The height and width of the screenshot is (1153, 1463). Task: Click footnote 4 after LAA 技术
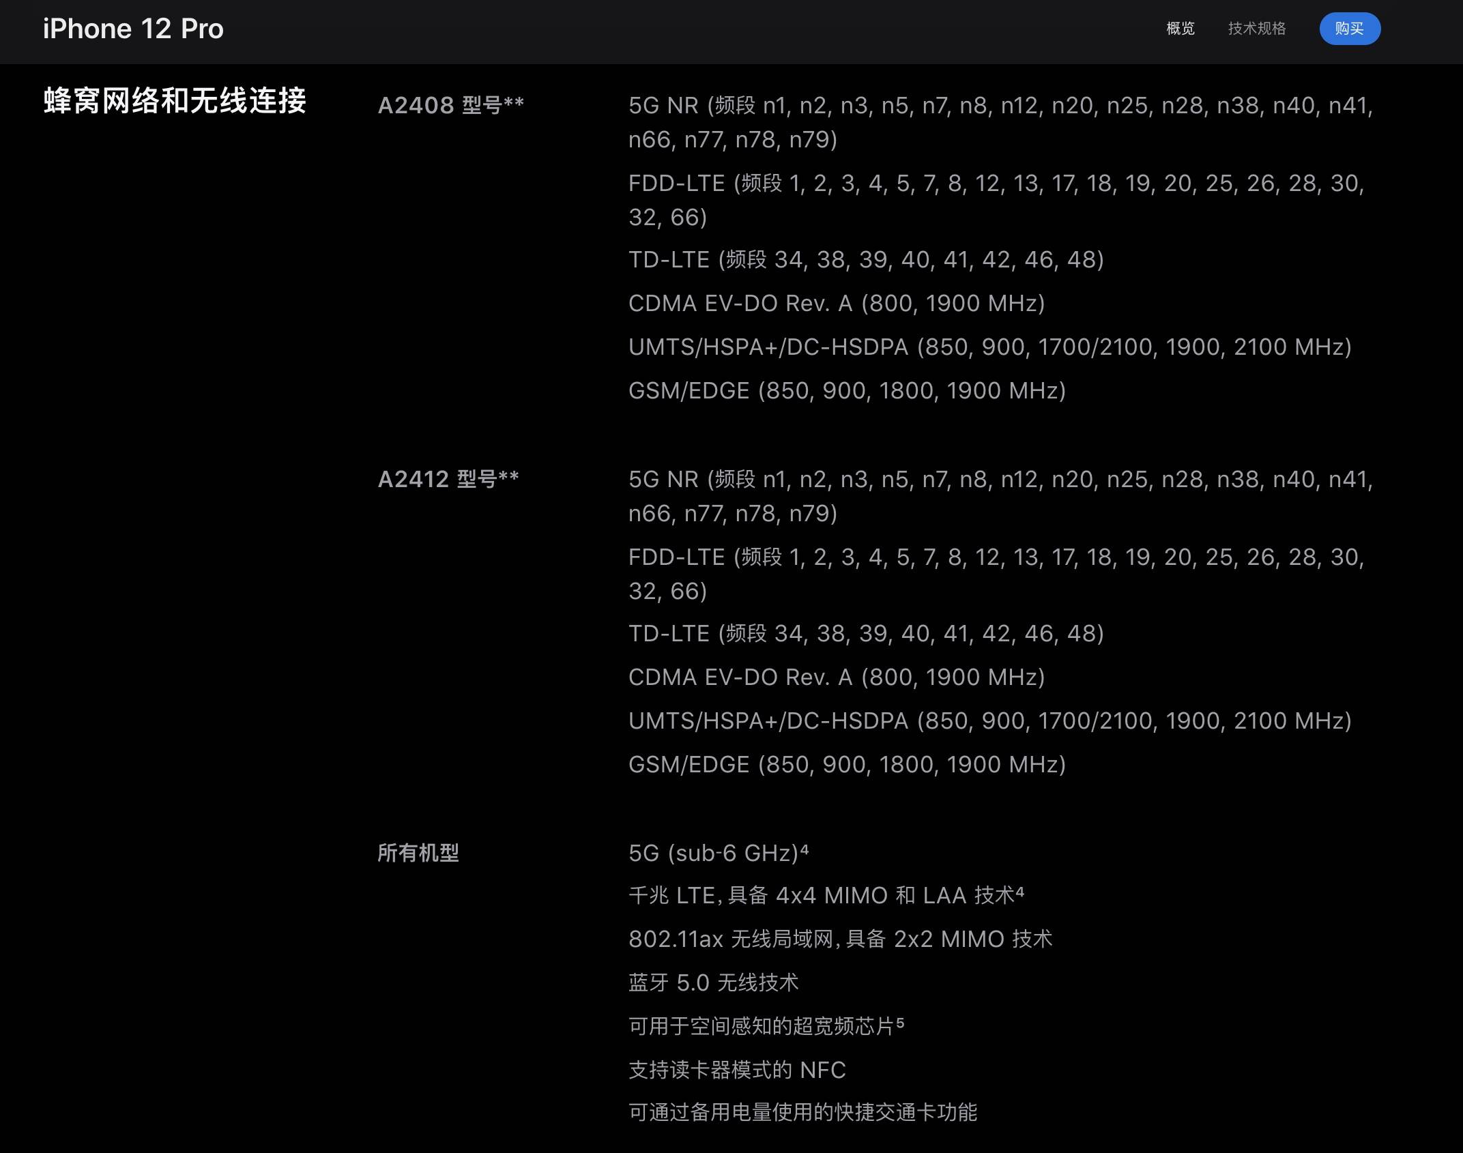1020,891
